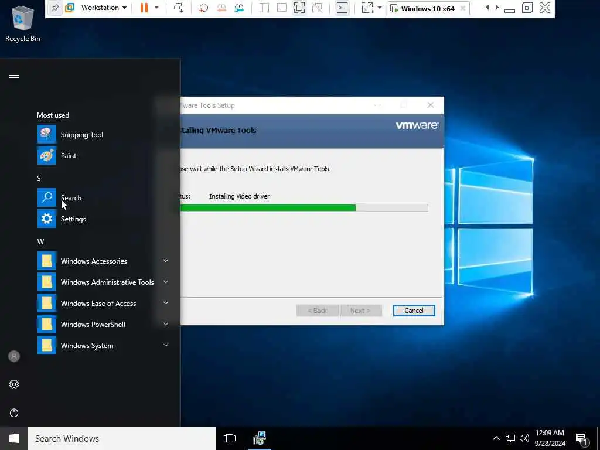Screen dimensions: 600x450
Task: Open Task View on the taskbar
Action: [x=230, y=438]
